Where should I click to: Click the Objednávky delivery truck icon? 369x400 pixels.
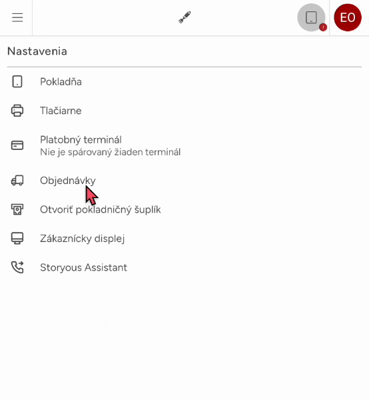17,181
